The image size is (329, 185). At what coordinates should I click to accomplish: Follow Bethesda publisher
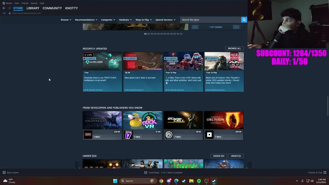tap(218, 137)
